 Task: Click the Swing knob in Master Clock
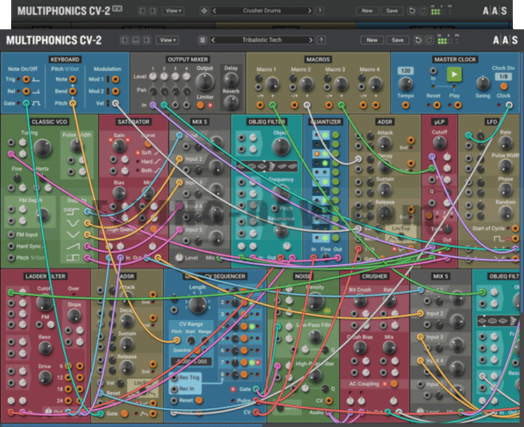483,84
